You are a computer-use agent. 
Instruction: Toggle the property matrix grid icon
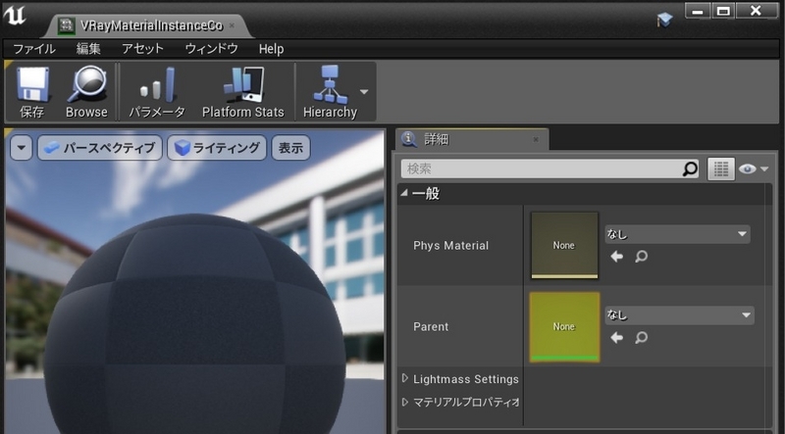click(721, 169)
